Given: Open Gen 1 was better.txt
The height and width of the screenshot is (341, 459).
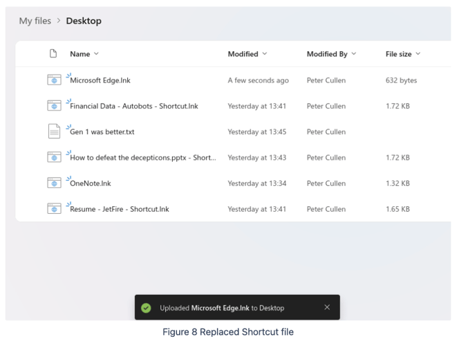Looking at the screenshot, I should pyautogui.click(x=102, y=132).
